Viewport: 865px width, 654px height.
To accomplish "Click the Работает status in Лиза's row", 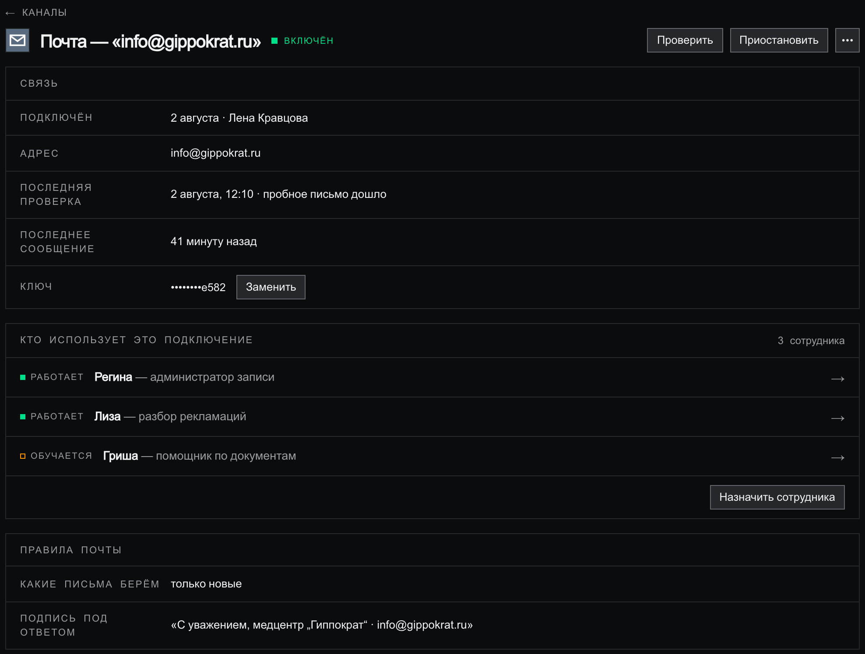I will pos(52,417).
